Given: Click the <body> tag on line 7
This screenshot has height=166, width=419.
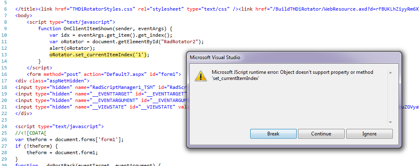Looking at the screenshot, I should pyautogui.click(x=24, y=15).
